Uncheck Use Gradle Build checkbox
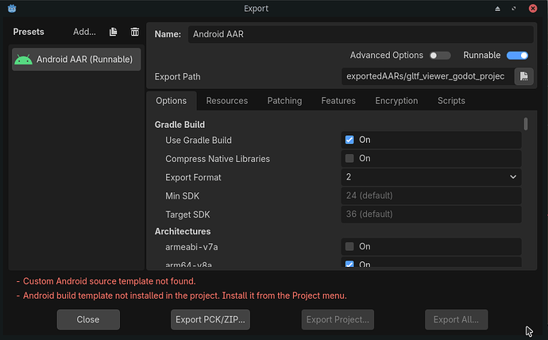Screen dimensions: 548x340 pyautogui.click(x=349, y=140)
